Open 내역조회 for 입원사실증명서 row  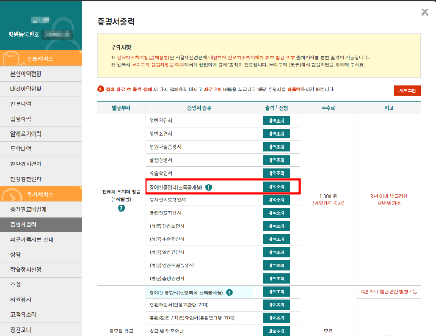(276, 147)
